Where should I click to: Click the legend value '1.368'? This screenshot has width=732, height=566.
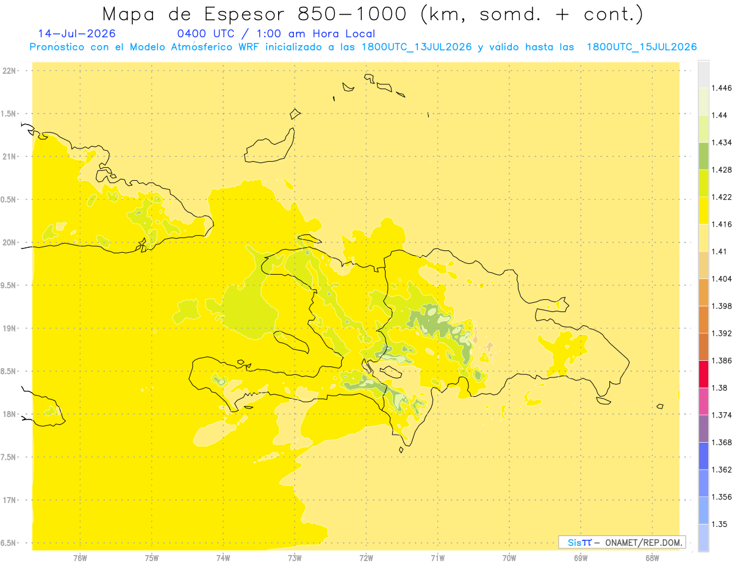722,442
